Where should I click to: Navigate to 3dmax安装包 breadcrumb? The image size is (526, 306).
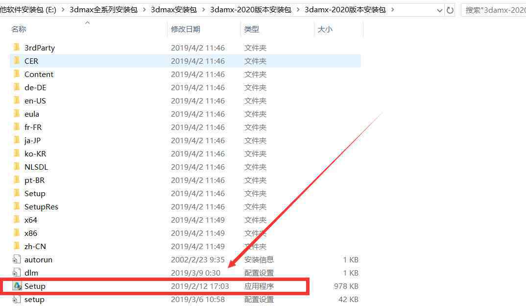coord(174,10)
